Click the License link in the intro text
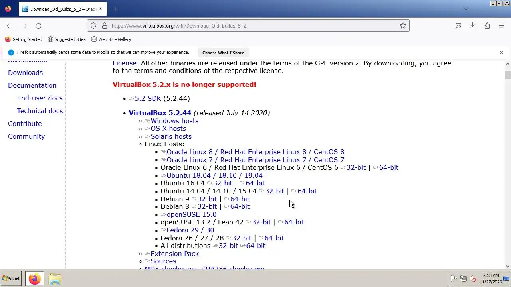The width and height of the screenshot is (511, 287). click(x=125, y=63)
